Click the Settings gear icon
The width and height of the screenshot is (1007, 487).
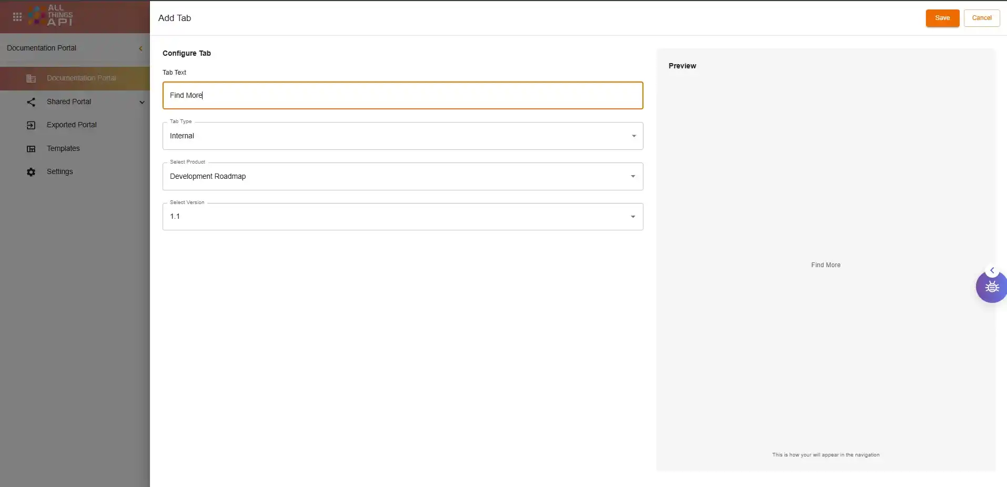[x=31, y=172]
